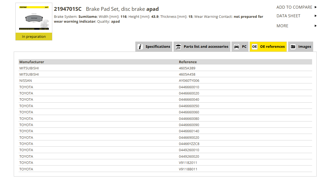
Task: Select the OE references tab
Action: (x=268, y=47)
